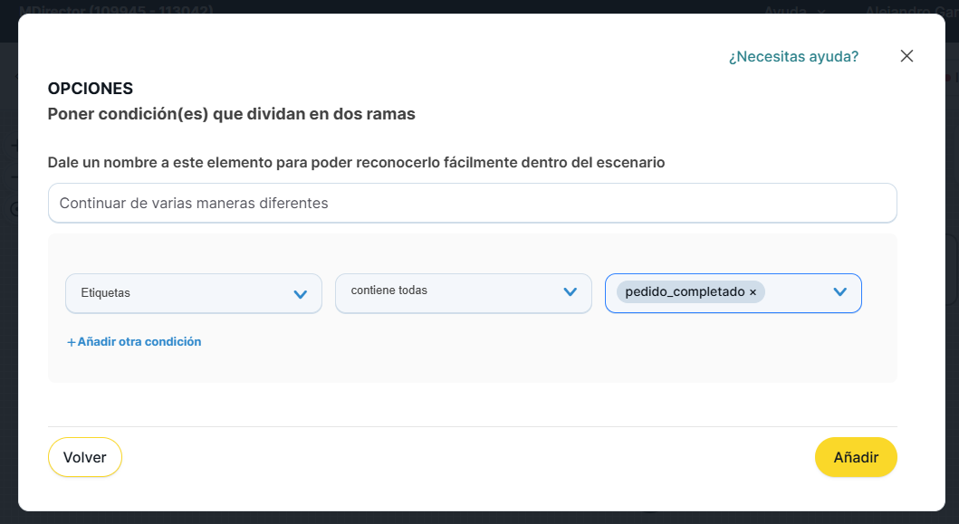959x524 pixels.
Task: Select the pedido_completado tag chip
Action: [684, 292]
